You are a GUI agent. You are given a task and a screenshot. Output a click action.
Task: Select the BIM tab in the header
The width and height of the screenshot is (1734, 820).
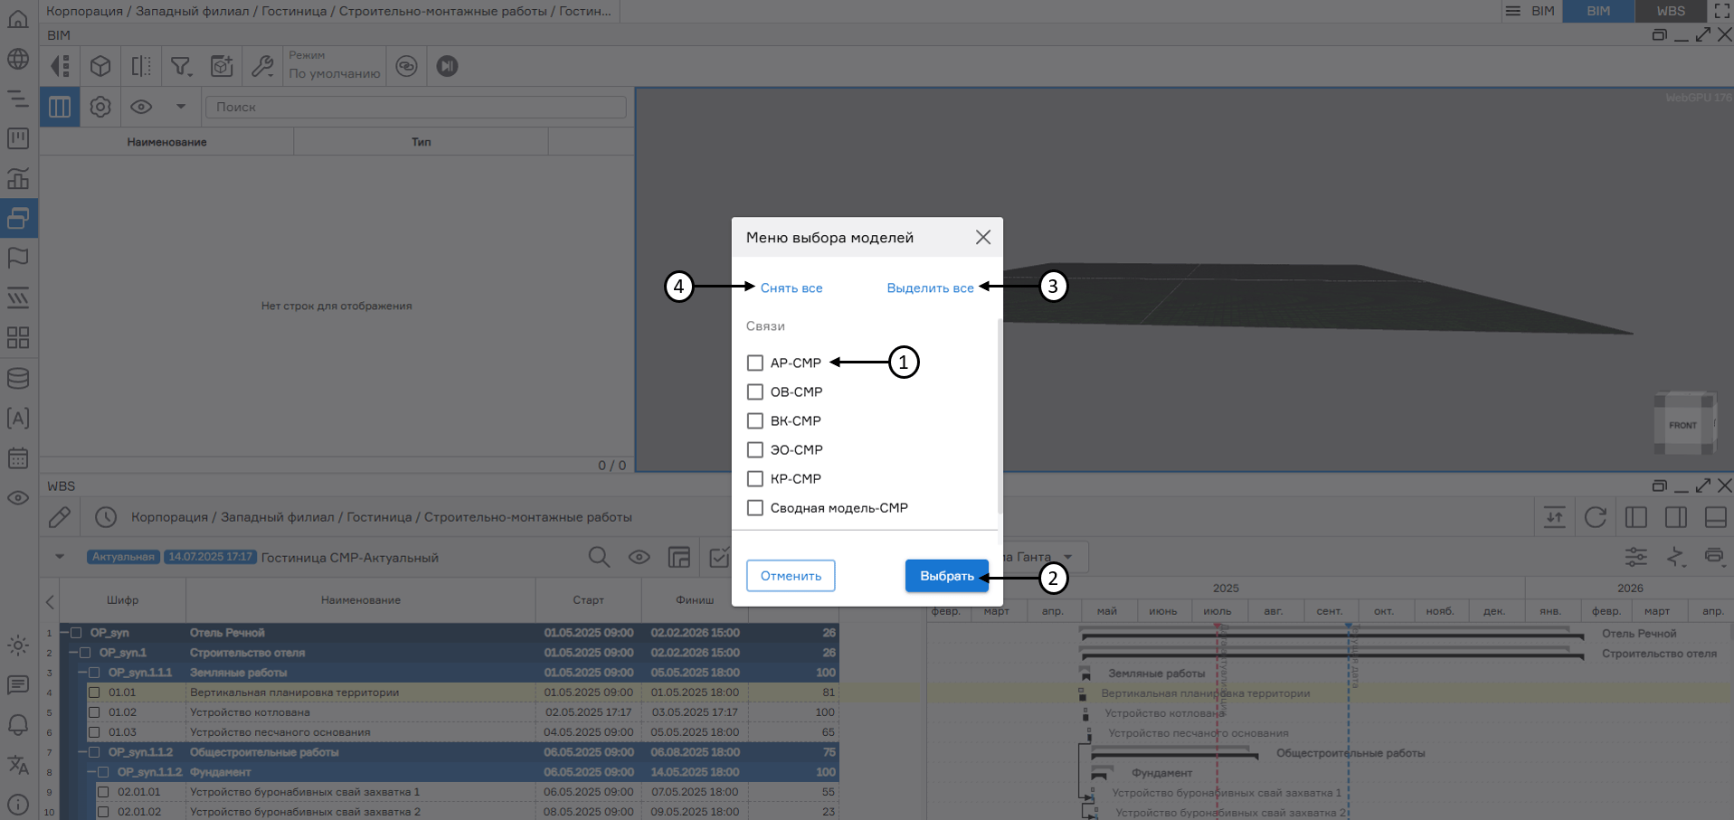(1597, 11)
